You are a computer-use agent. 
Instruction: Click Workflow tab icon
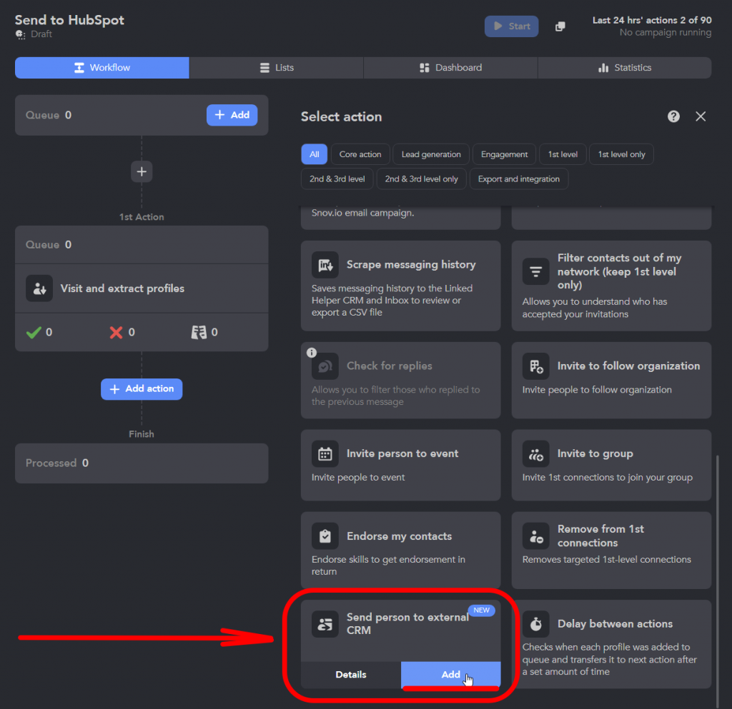(x=79, y=68)
